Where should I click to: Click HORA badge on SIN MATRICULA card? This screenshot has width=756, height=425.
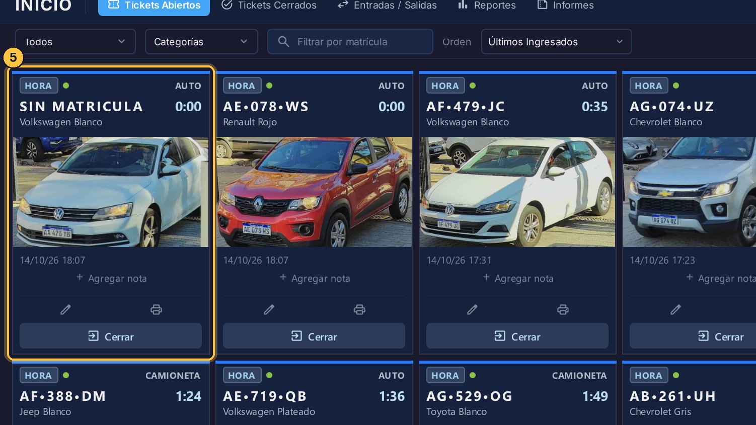coord(39,86)
